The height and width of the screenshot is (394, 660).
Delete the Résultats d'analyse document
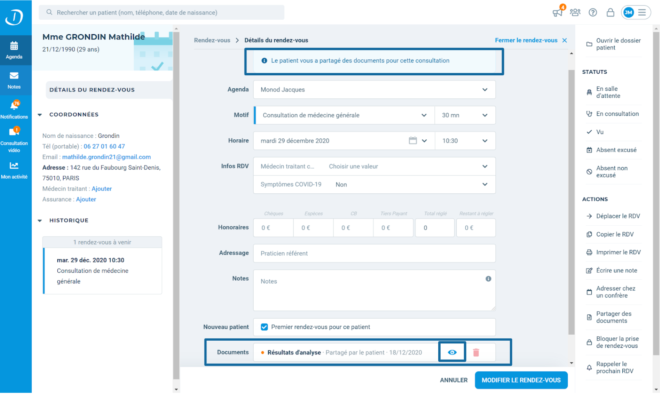476,352
